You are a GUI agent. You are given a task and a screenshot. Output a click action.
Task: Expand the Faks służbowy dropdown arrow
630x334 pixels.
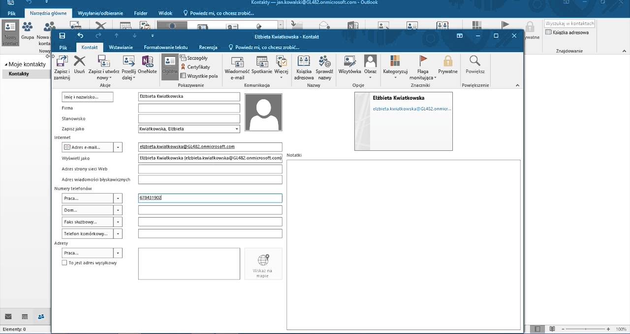click(x=118, y=222)
